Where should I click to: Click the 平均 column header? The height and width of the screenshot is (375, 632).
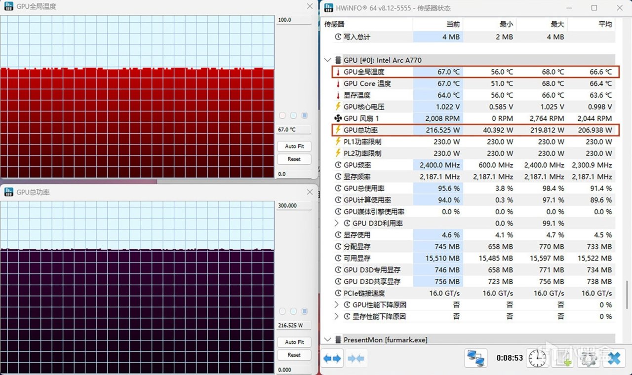[591, 25]
